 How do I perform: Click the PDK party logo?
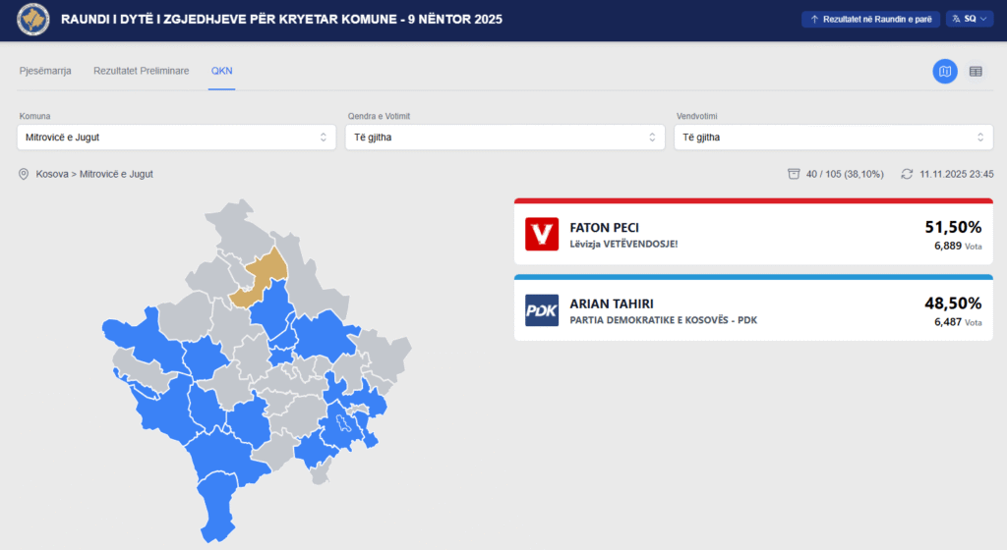pyautogui.click(x=541, y=310)
